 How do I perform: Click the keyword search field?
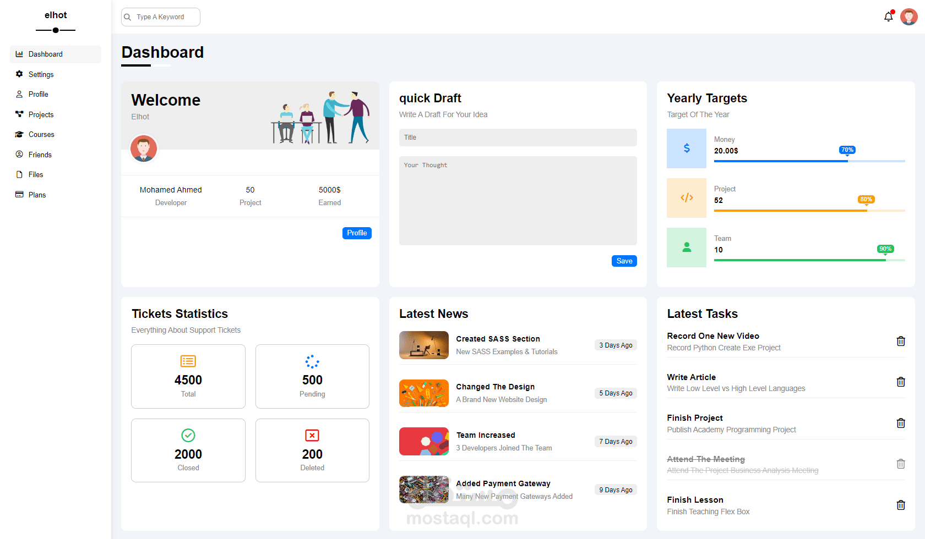160,17
